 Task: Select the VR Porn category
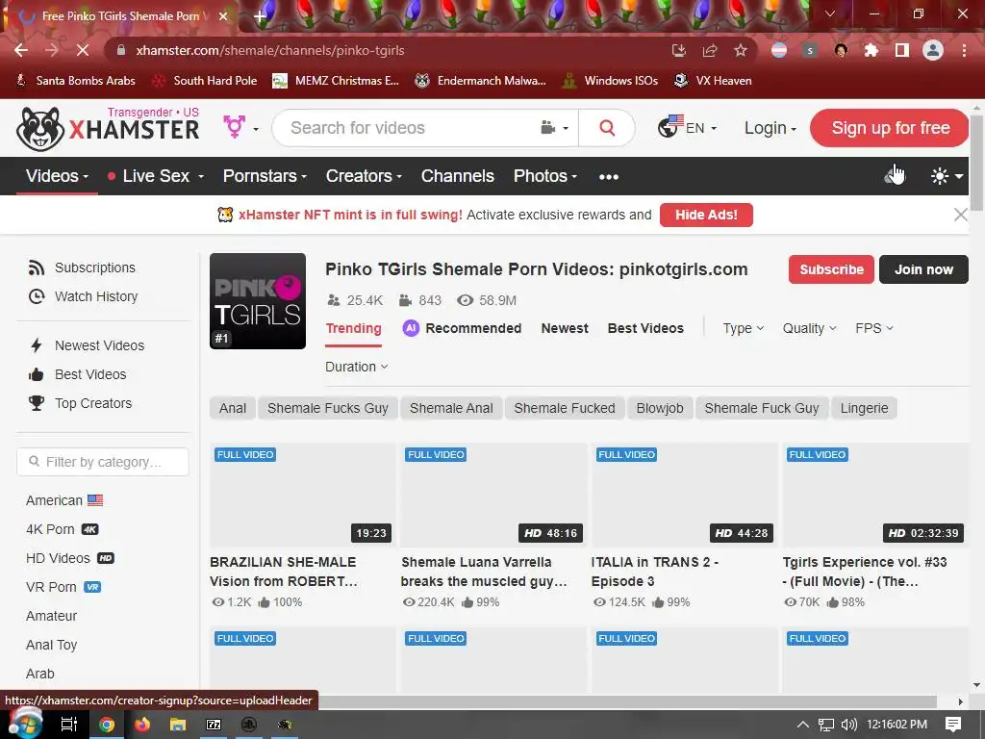point(63,587)
